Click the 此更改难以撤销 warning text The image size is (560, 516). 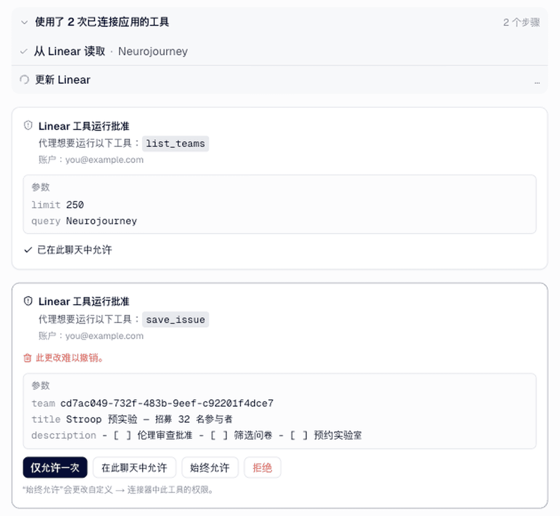(70, 358)
